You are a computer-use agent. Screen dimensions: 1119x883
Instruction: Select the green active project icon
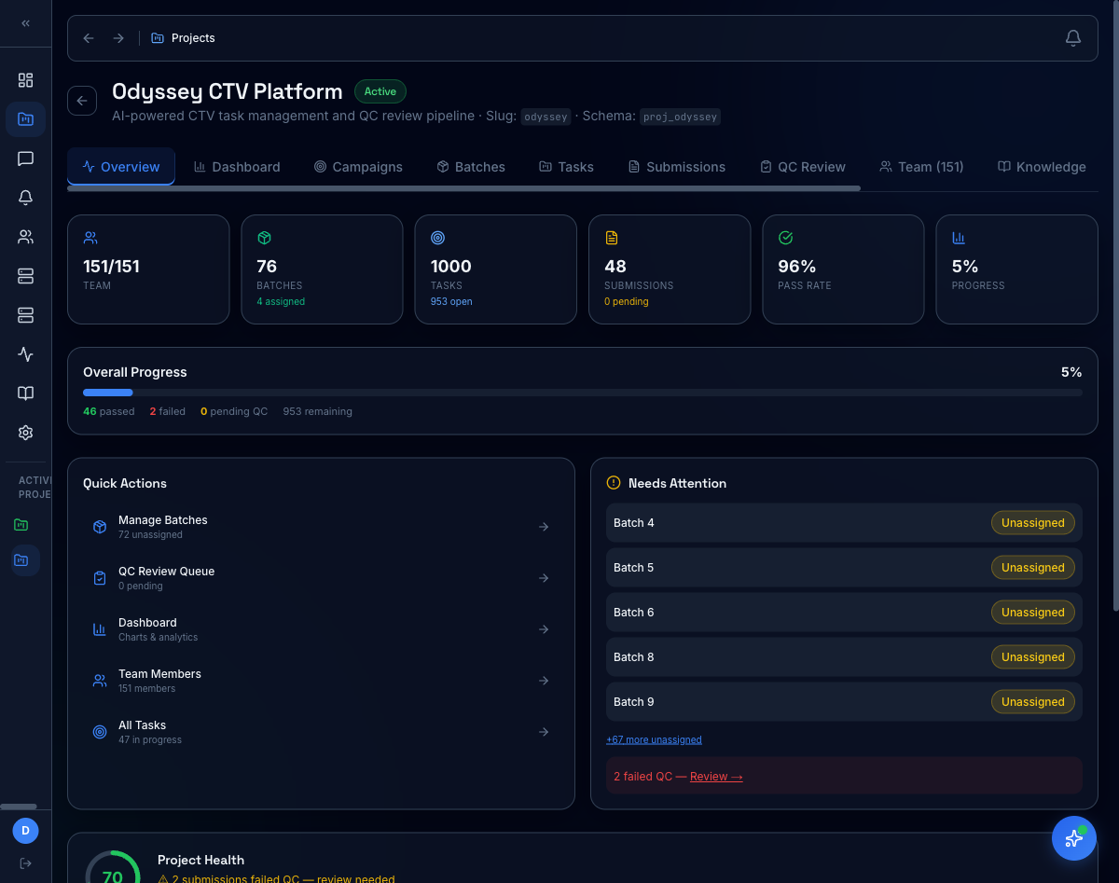pyautogui.click(x=21, y=525)
